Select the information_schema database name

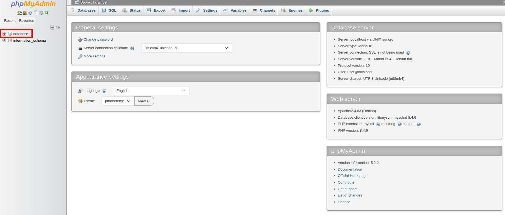coord(30,41)
